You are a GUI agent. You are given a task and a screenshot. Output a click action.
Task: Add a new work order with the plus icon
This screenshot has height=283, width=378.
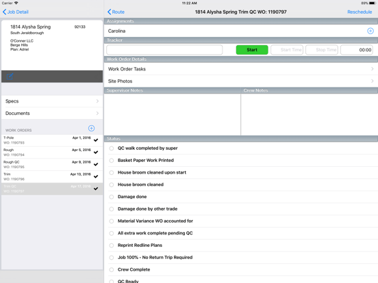91,129
